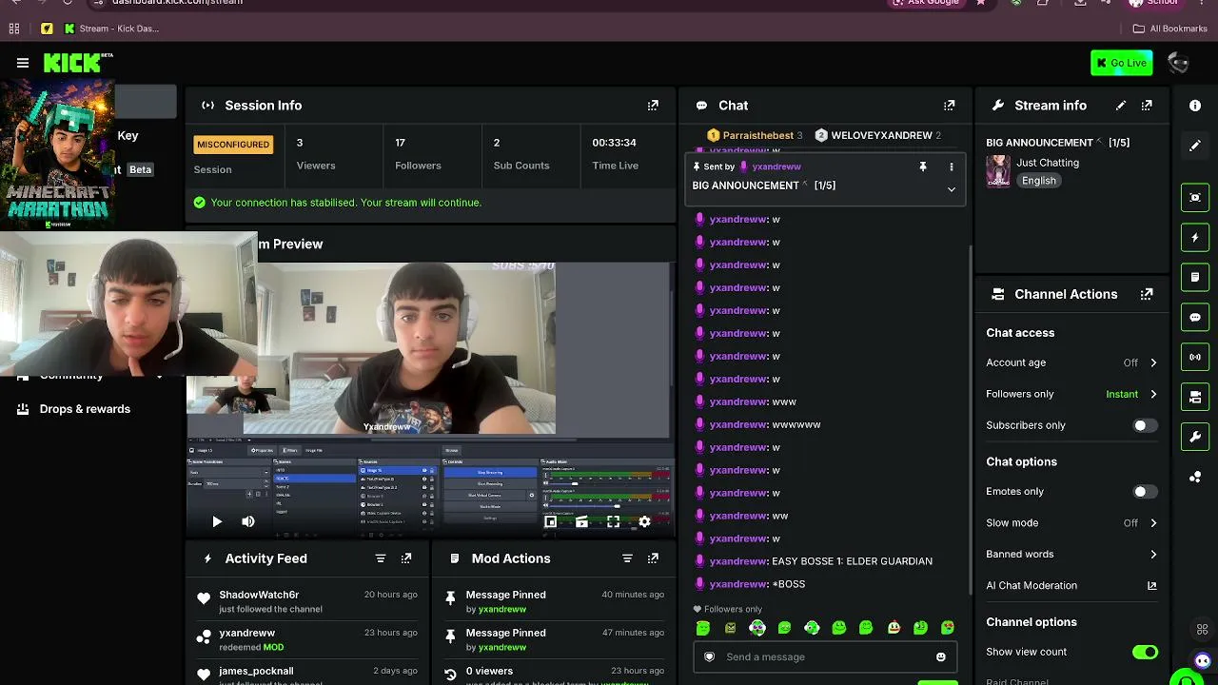The width and height of the screenshot is (1218, 685).
Task: Toggle the stream info wrench icon in sidebar
Action: tap(1195, 437)
